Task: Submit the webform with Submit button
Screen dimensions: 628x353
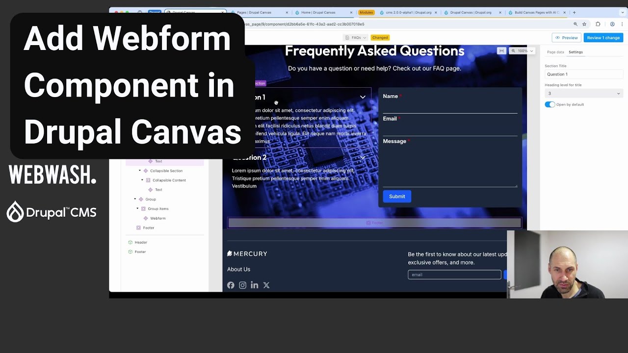Action: point(397,196)
